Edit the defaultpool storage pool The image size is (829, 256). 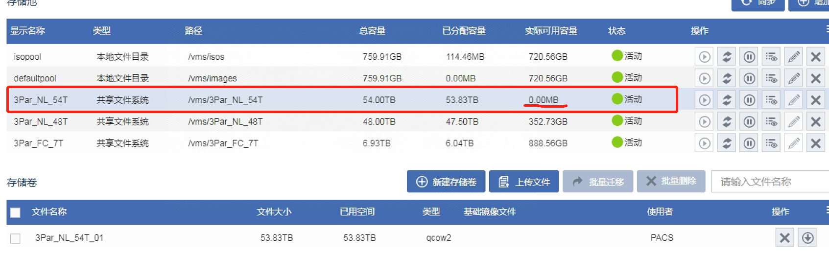coord(794,78)
